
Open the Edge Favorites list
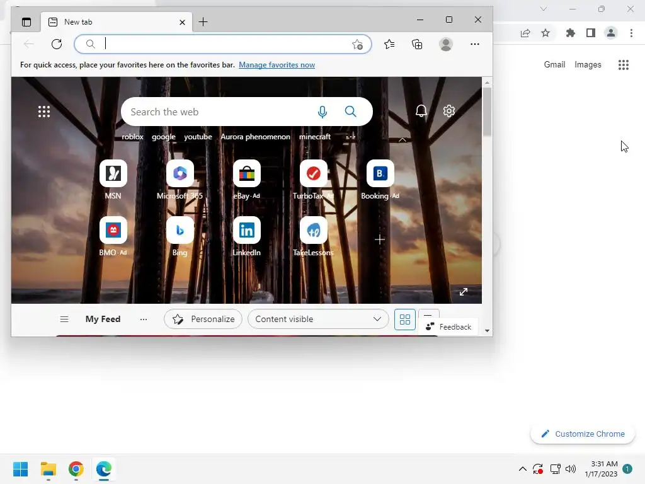pos(389,44)
